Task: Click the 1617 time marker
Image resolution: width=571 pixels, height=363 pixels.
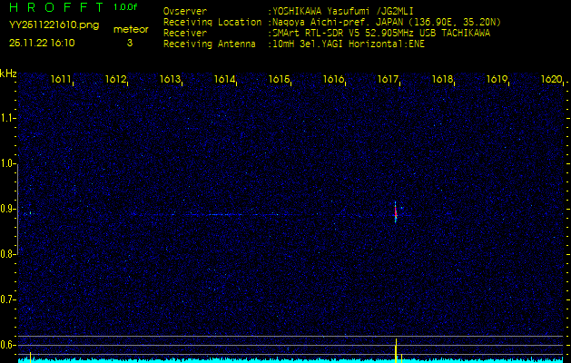Action: coord(389,80)
